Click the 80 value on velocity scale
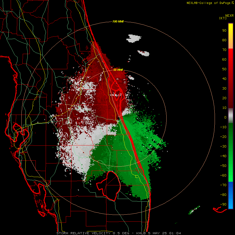Screen dimensions: 235x235 tap(224, 40)
